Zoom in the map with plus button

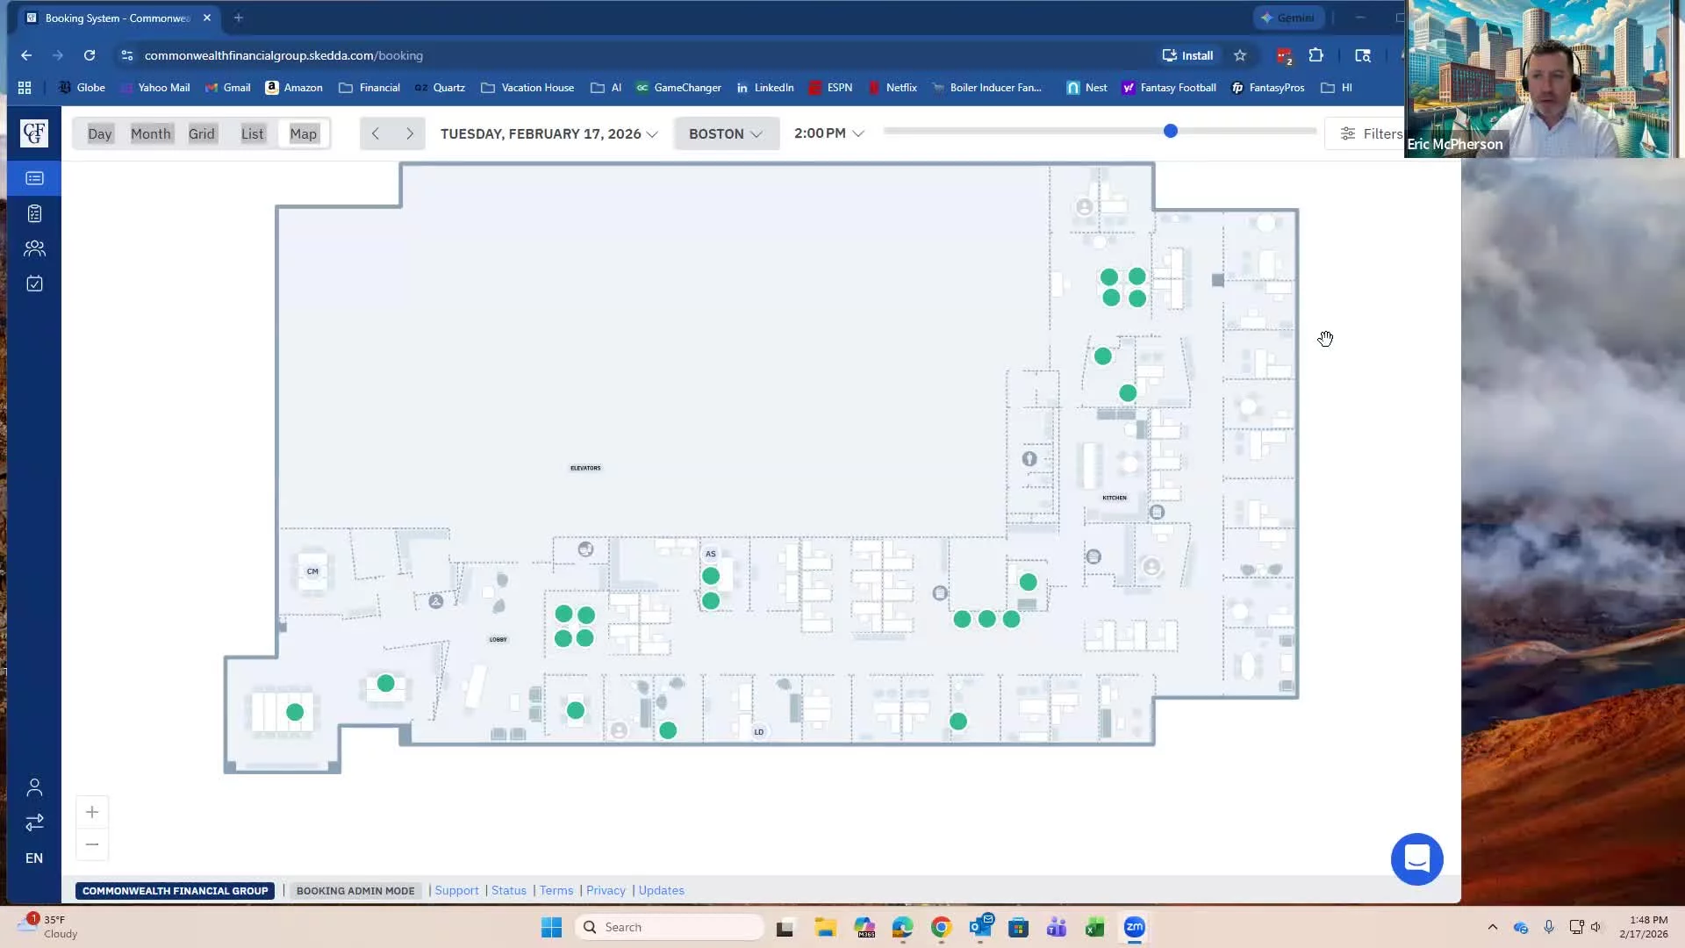pyautogui.click(x=92, y=812)
